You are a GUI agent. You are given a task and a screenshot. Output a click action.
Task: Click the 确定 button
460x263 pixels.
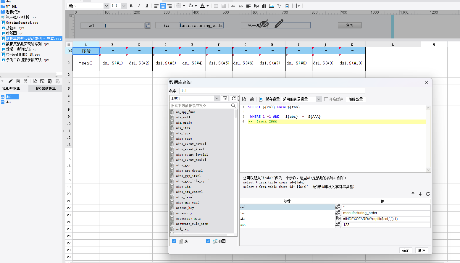[406, 250]
